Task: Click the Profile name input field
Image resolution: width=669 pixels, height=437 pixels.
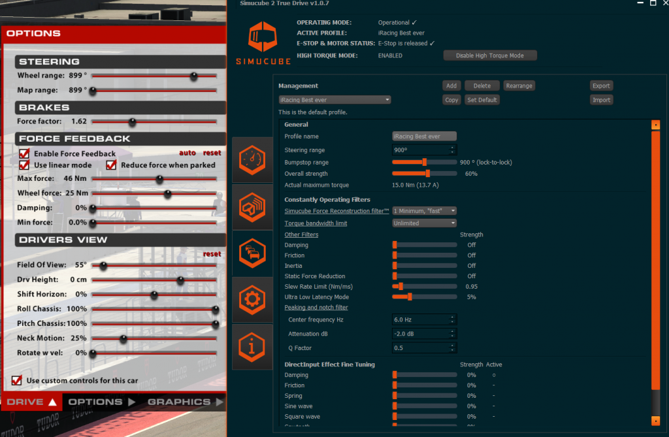Action: [424, 136]
